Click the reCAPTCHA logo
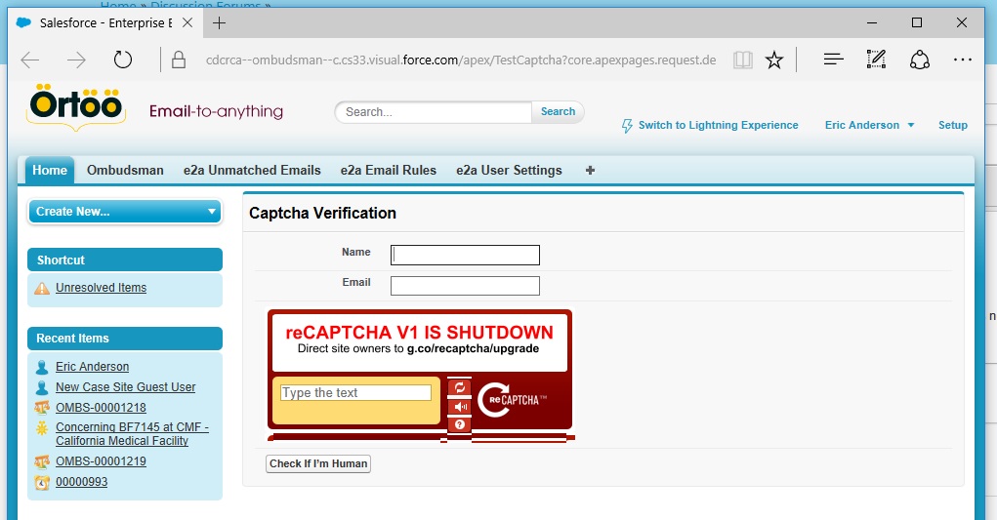The height and width of the screenshot is (520, 997). [512, 400]
